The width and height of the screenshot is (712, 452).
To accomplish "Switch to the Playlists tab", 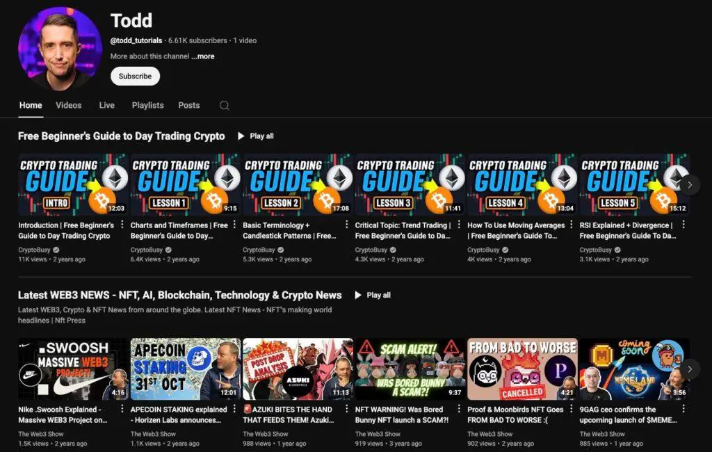I will click(x=147, y=105).
